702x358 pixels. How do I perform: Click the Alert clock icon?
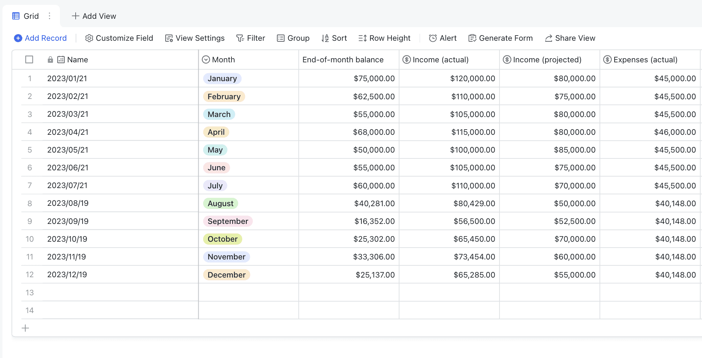pos(433,38)
